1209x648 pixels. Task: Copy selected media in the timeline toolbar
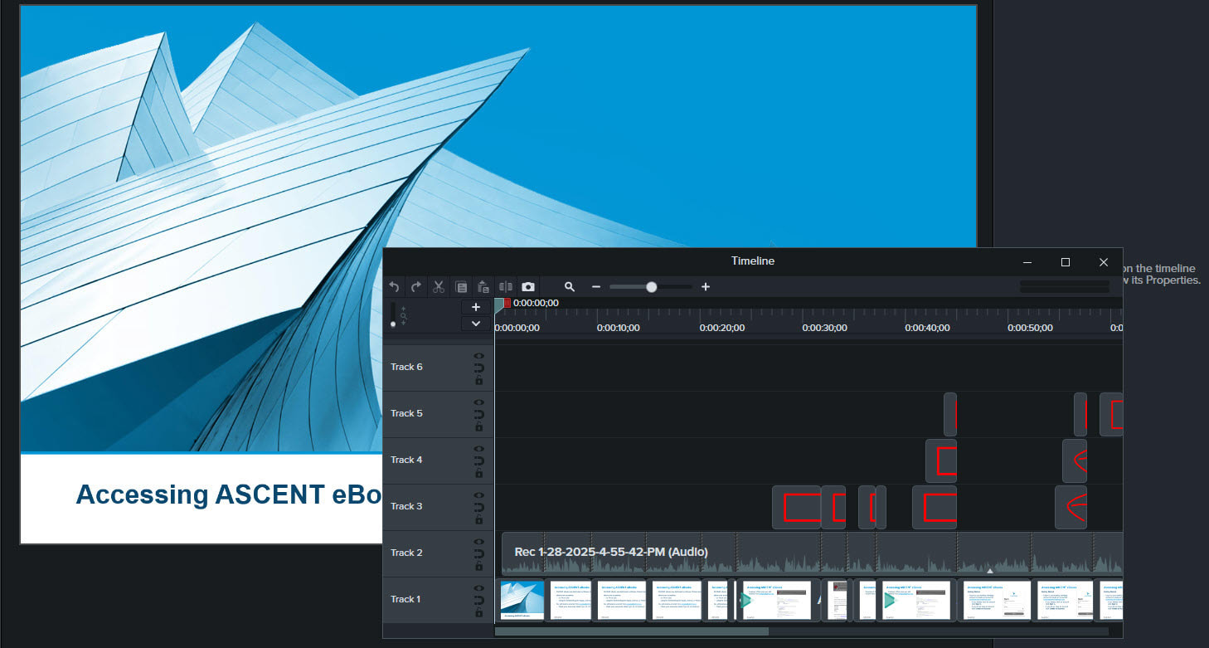coord(461,287)
